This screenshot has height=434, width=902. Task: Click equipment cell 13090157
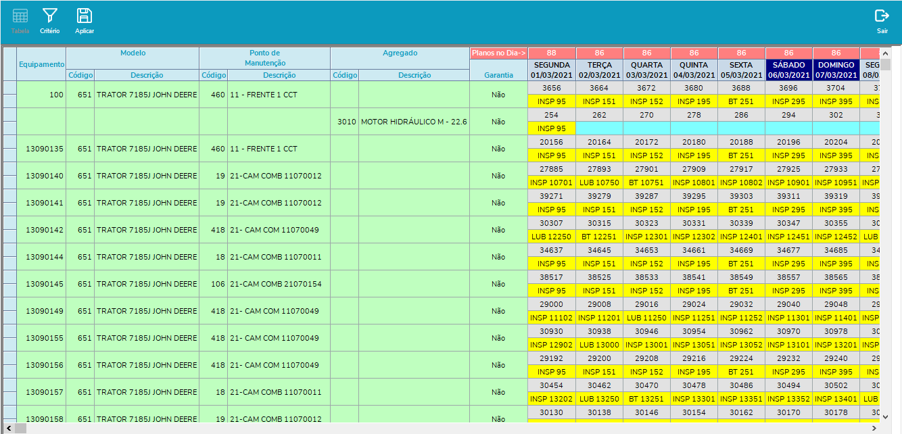click(41, 392)
